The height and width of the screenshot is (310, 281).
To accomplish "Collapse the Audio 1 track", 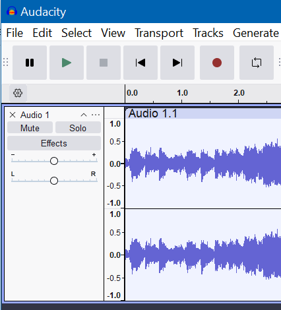I will tap(84, 115).
